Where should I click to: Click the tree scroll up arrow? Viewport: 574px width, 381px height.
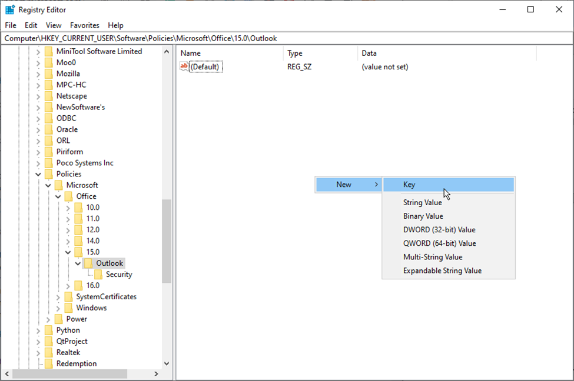[x=167, y=52]
